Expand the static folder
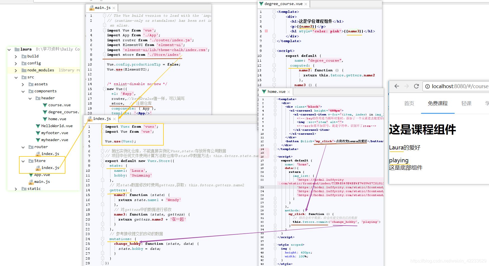The height and width of the screenshot is (266, 489). pyautogui.click(x=16, y=189)
